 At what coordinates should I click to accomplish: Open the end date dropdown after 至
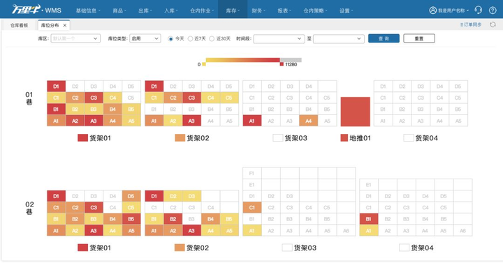tap(338, 39)
